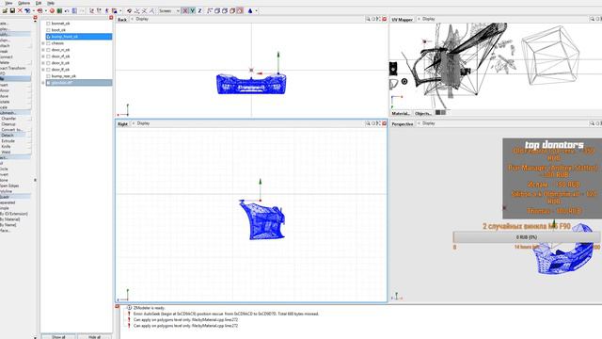Toggle the chassis visibility checkbox
The width and height of the screenshot is (602, 339).
tap(48, 43)
